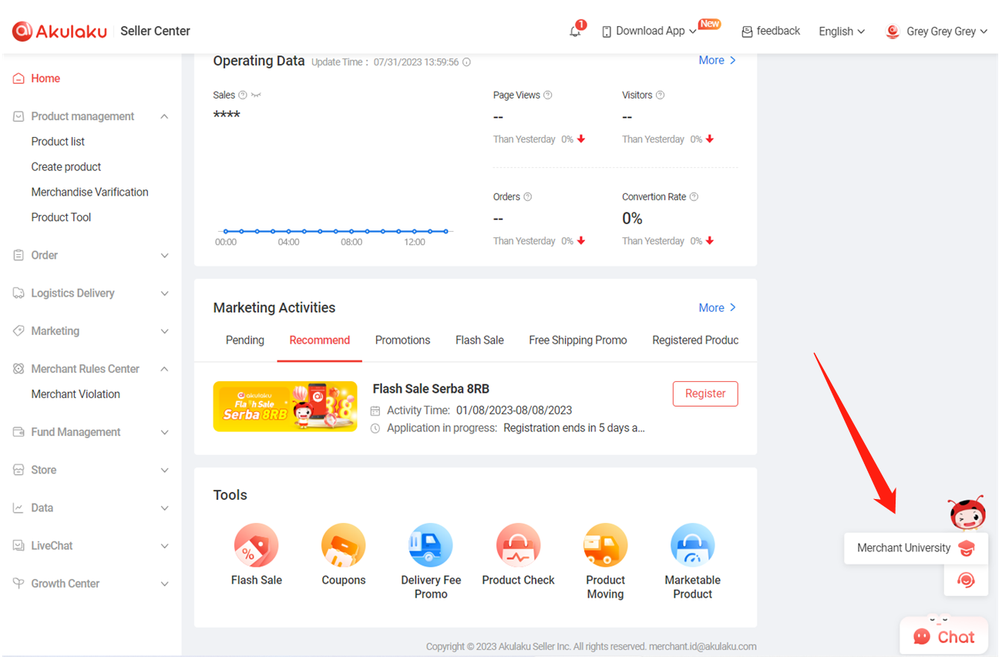Screen dimensions: 1002x660
Task: Click the Sales help question-mark icon
Action: [x=243, y=95]
